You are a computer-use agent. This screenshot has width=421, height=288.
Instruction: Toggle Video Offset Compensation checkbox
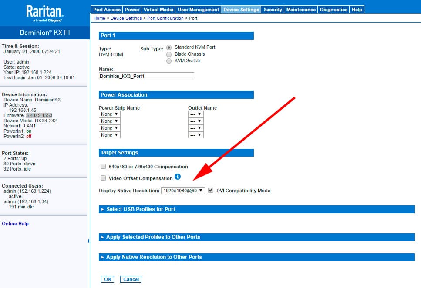pyautogui.click(x=103, y=178)
